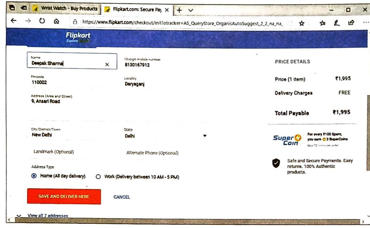Click the tabs set aside icon
370x228 pixels.
tap(12, 8)
